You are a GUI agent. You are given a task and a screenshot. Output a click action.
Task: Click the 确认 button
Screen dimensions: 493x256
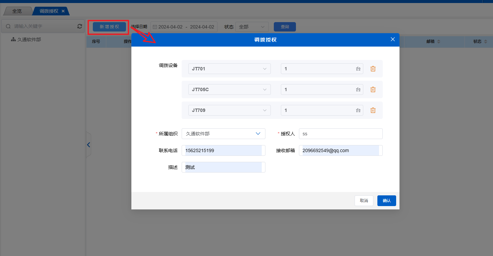pos(386,201)
